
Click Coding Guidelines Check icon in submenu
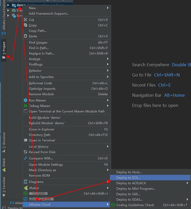click(113, 205)
